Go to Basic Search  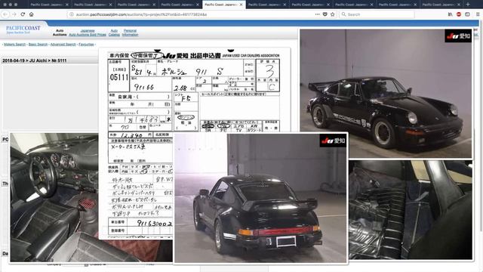tap(38, 45)
